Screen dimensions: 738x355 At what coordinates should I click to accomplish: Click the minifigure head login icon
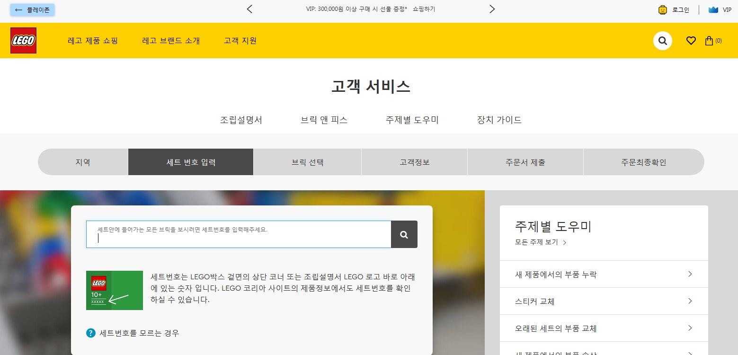(x=663, y=9)
